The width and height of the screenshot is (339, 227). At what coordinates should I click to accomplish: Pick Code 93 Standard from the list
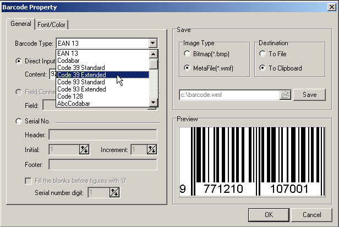103,82
